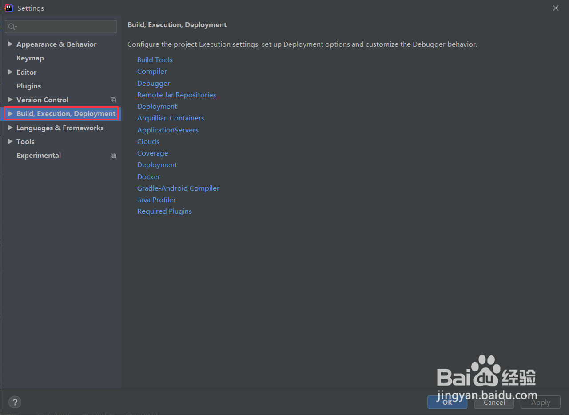The height and width of the screenshot is (415, 569).
Task: Select Build, Execution, Deployment category
Action: (66, 114)
